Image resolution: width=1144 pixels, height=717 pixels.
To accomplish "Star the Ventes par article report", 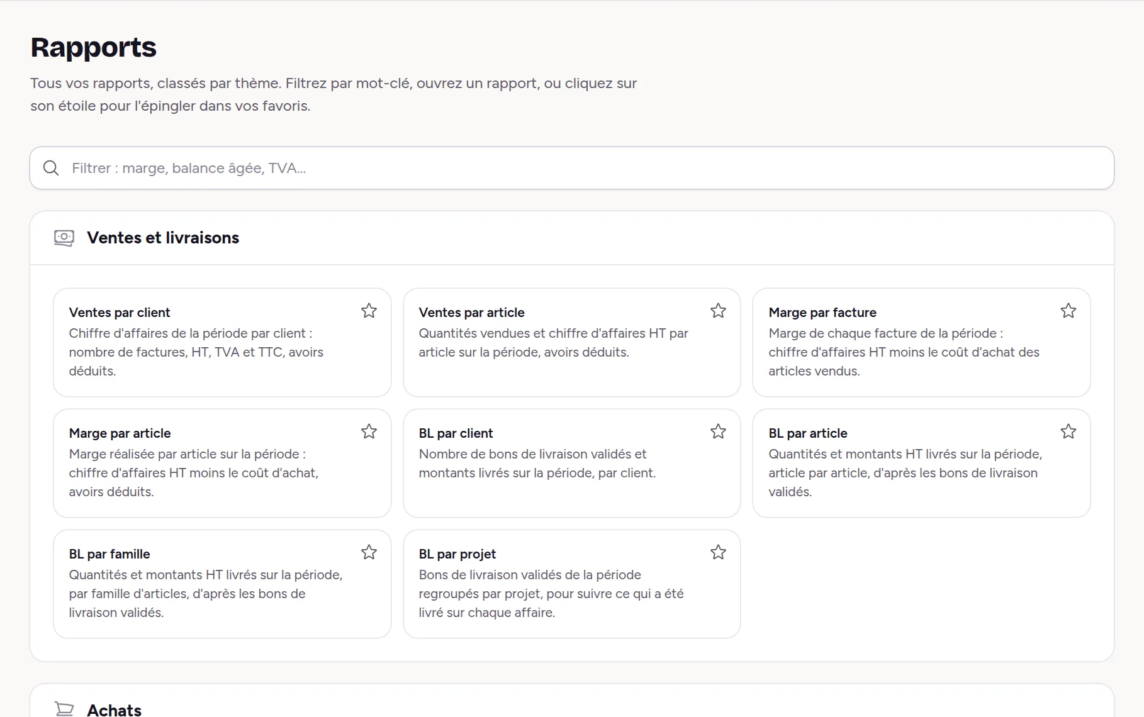I will tap(718, 311).
